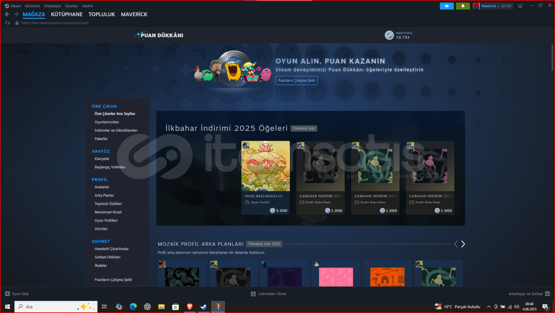Viewport: 555px width, 313px height.
Task: Select the orange mosaic background thumbnail
Action: pyautogui.click(x=387, y=277)
